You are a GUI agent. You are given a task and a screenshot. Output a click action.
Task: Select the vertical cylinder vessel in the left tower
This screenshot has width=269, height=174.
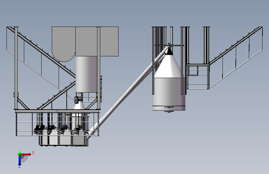click(86, 74)
